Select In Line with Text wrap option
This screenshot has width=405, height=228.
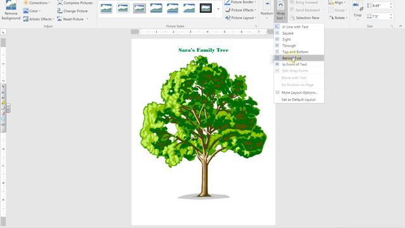pos(299,27)
